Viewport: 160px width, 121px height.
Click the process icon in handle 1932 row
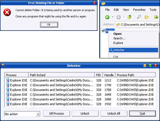[8, 104]
